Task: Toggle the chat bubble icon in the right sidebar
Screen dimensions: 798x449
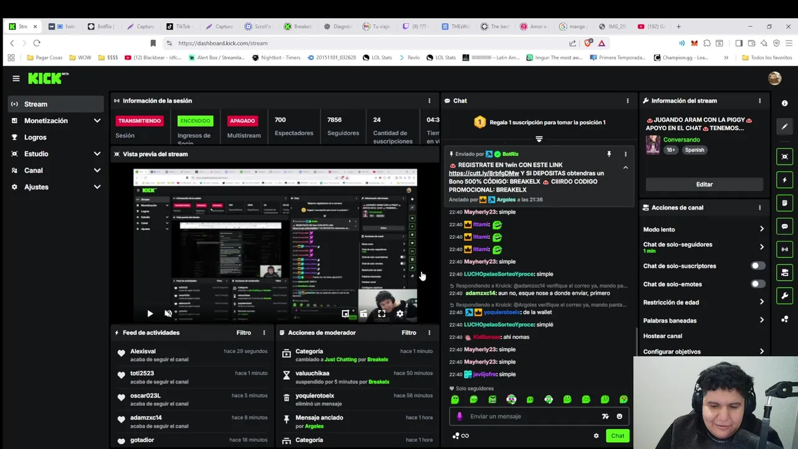Action: [x=785, y=226]
